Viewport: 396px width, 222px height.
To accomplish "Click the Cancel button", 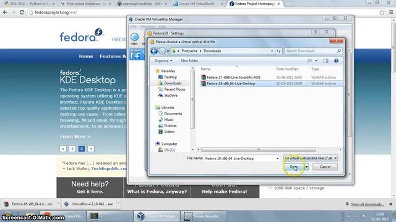I will [x=325, y=166].
